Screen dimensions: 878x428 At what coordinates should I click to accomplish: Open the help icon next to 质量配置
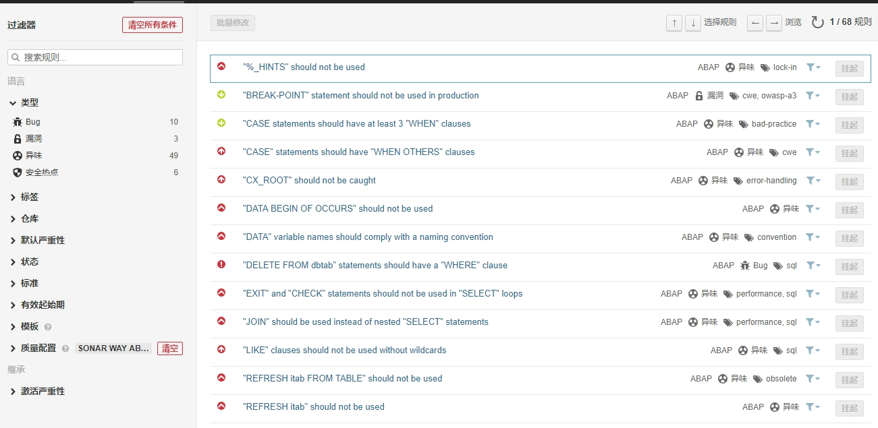coord(65,349)
